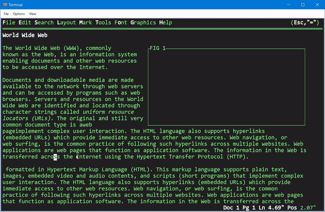Click inside the FIG 1 figure box
325x212 pixels.
tap(227, 87)
